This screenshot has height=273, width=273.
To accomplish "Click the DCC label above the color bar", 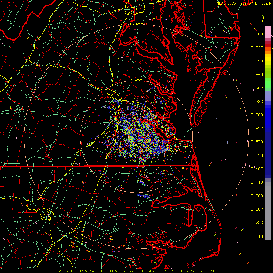I will 266,18.
